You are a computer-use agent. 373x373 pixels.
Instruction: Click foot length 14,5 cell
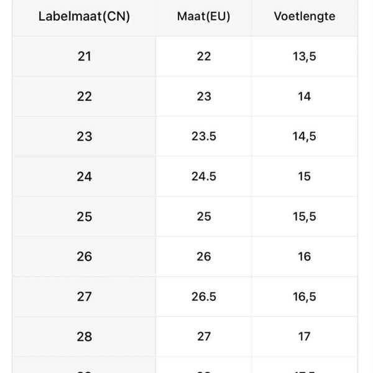pyautogui.click(x=304, y=136)
